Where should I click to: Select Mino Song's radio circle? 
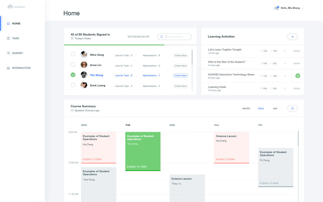point(73,54)
